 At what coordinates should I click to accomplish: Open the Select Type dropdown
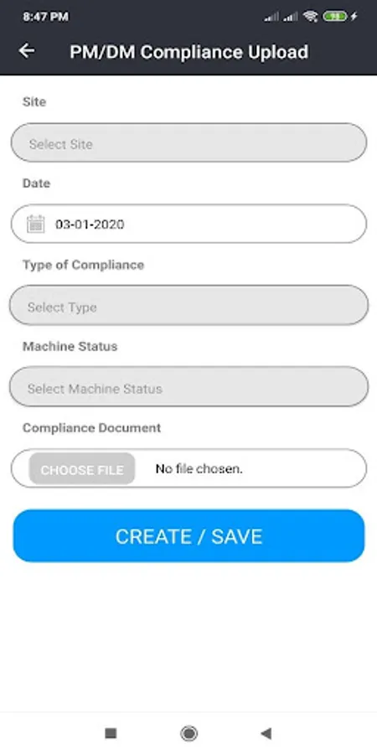click(188, 306)
